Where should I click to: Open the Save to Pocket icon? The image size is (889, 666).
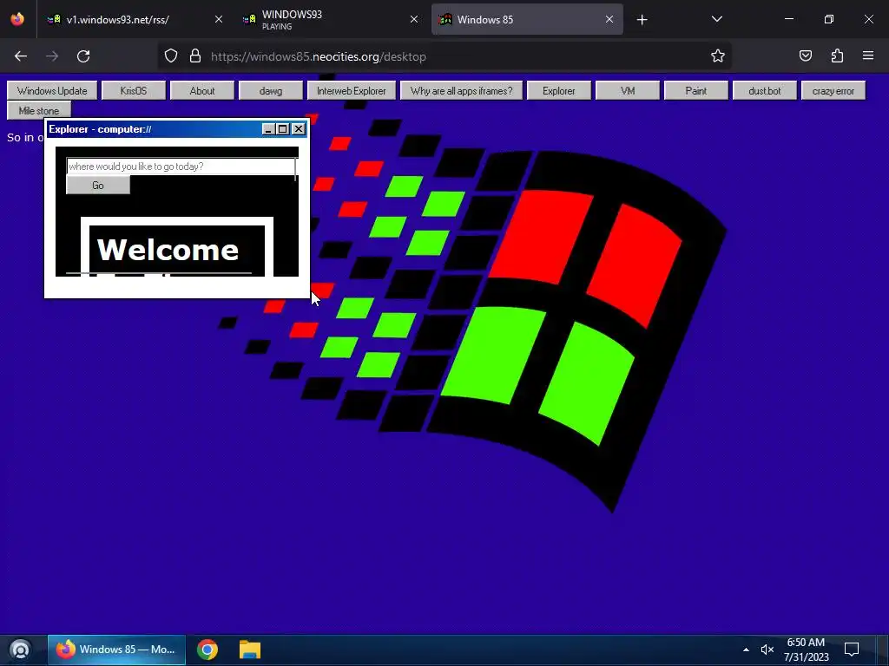click(805, 56)
